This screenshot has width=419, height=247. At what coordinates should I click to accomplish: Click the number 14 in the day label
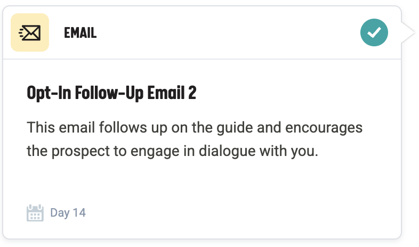(x=79, y=213)
